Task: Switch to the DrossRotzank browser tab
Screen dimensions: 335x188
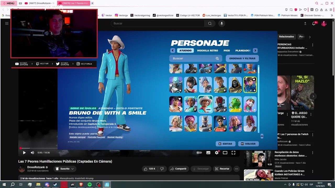Action: pos(40,3)
